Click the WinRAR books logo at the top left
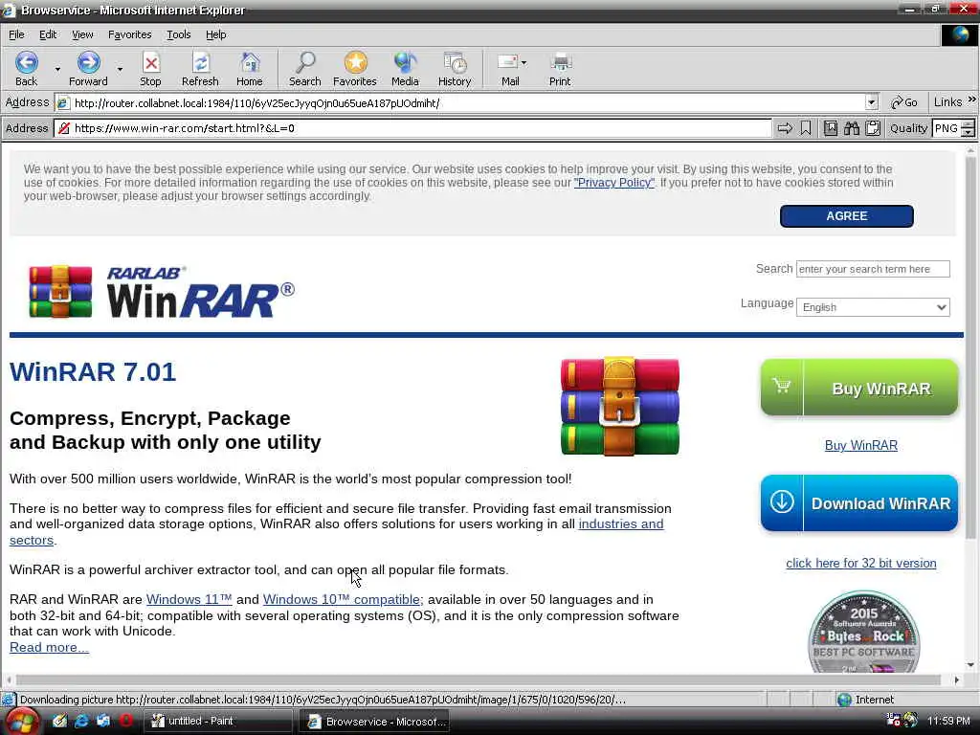980x735 pixels. tap(60, 291)
